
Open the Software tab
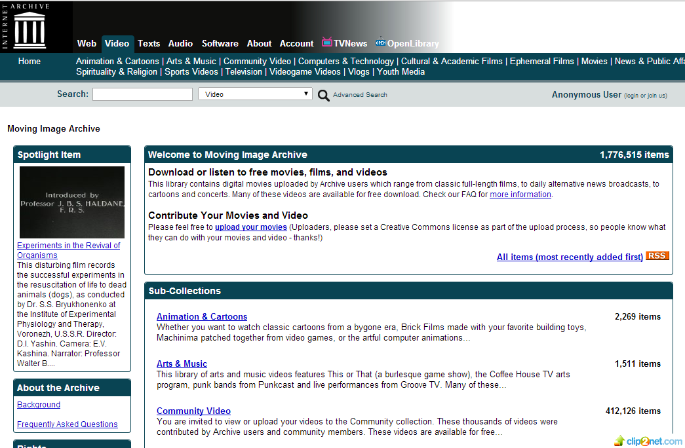[220, 43]
